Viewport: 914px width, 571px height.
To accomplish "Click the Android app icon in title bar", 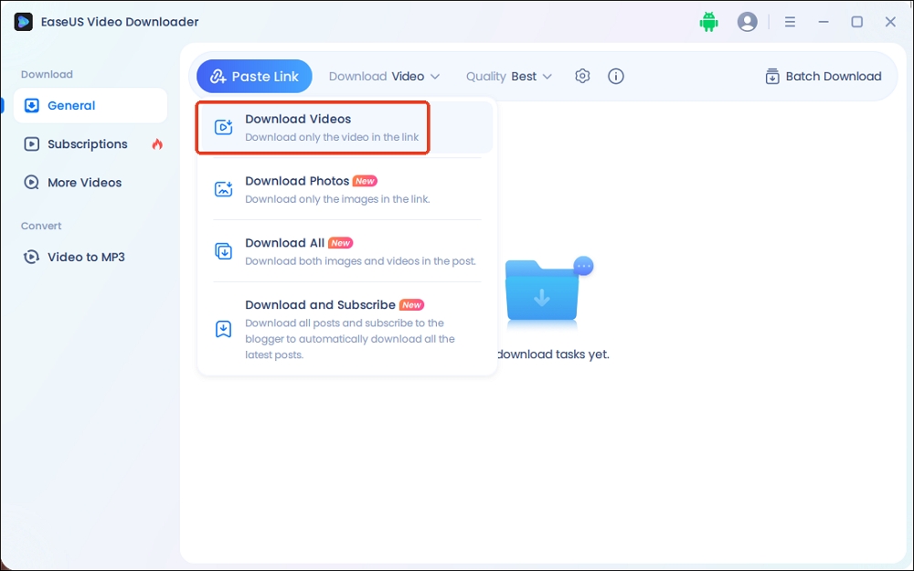I will pyautogui.click(x=708, y=22).
